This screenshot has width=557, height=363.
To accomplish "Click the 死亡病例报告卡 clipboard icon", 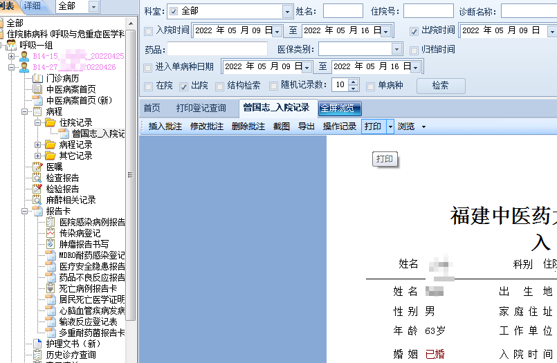I will (51, 288).
